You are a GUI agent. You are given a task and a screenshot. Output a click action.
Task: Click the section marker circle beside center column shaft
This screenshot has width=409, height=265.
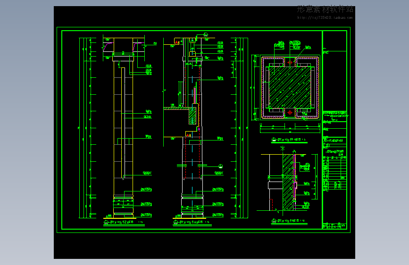pos(220,166)
